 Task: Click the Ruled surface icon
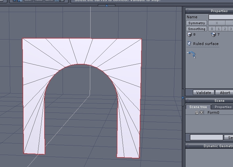click(x=189, y=44)
